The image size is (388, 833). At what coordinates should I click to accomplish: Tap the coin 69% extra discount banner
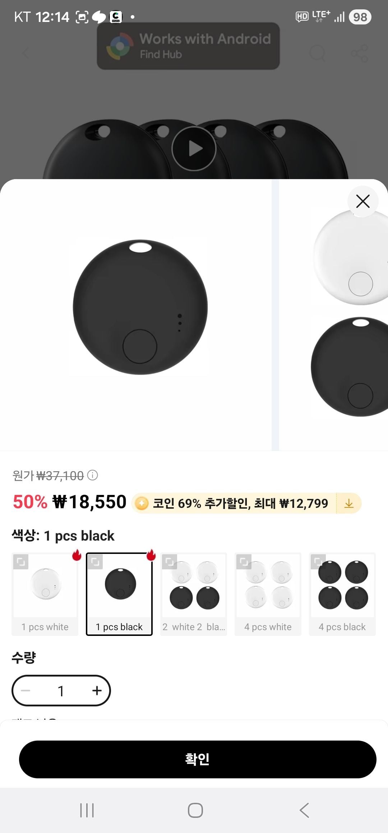(234, 504)
